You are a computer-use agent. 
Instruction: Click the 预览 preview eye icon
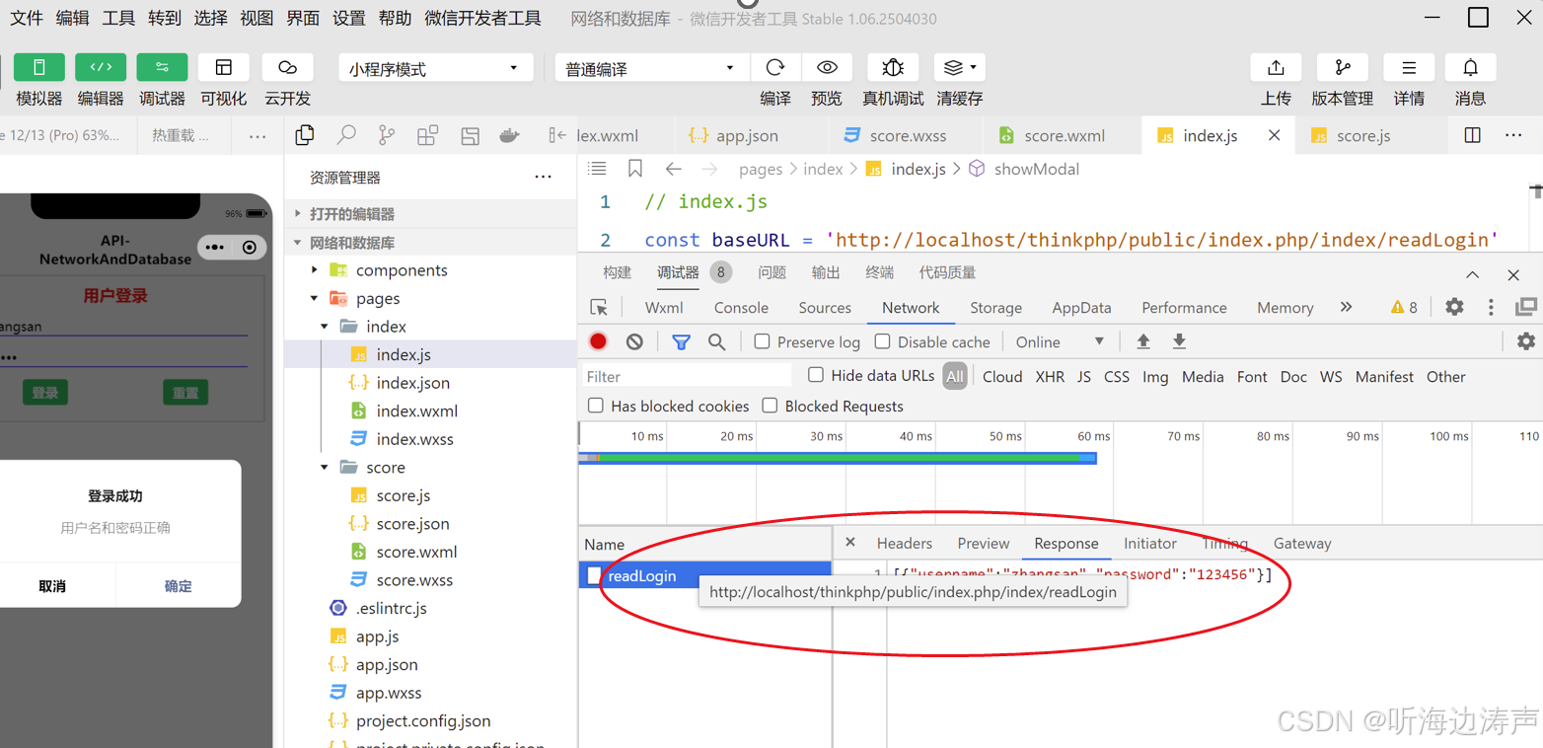click(x=827, y=67)
